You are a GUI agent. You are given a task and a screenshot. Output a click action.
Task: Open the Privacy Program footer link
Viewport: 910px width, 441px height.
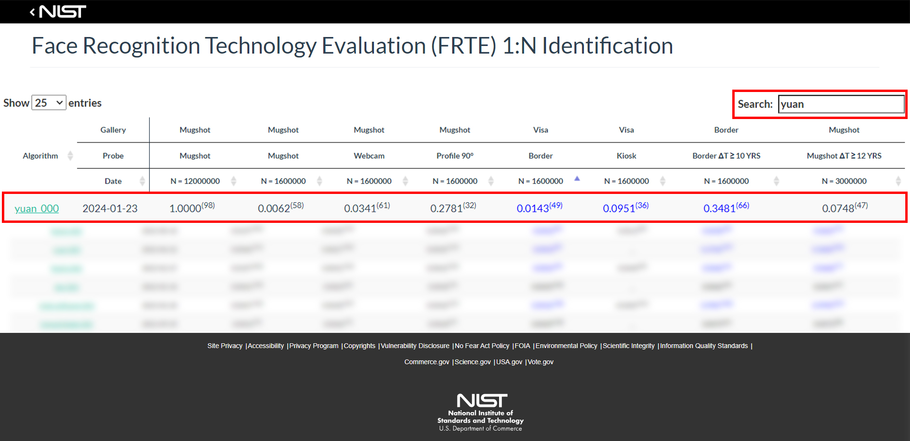(314, 346)
